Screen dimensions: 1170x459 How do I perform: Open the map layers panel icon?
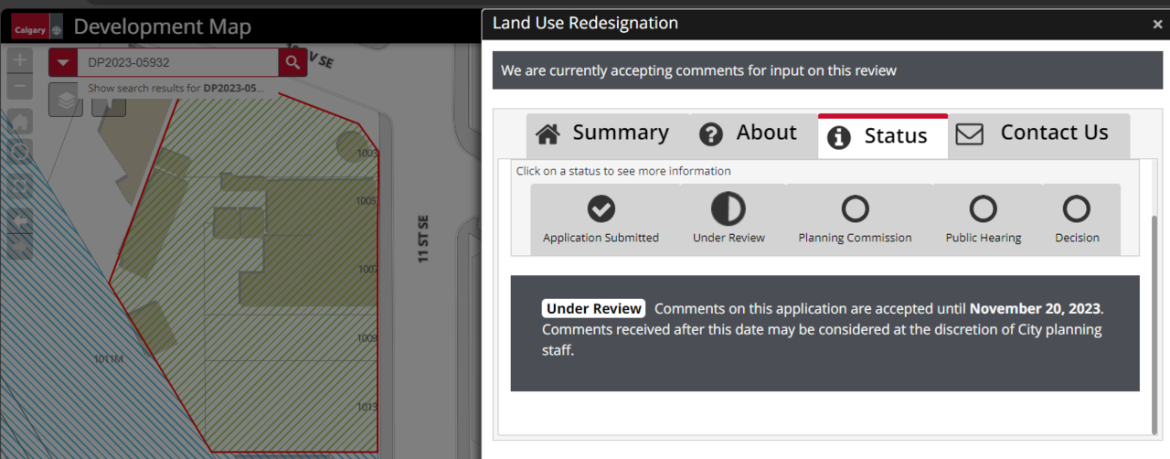point(66,101)
